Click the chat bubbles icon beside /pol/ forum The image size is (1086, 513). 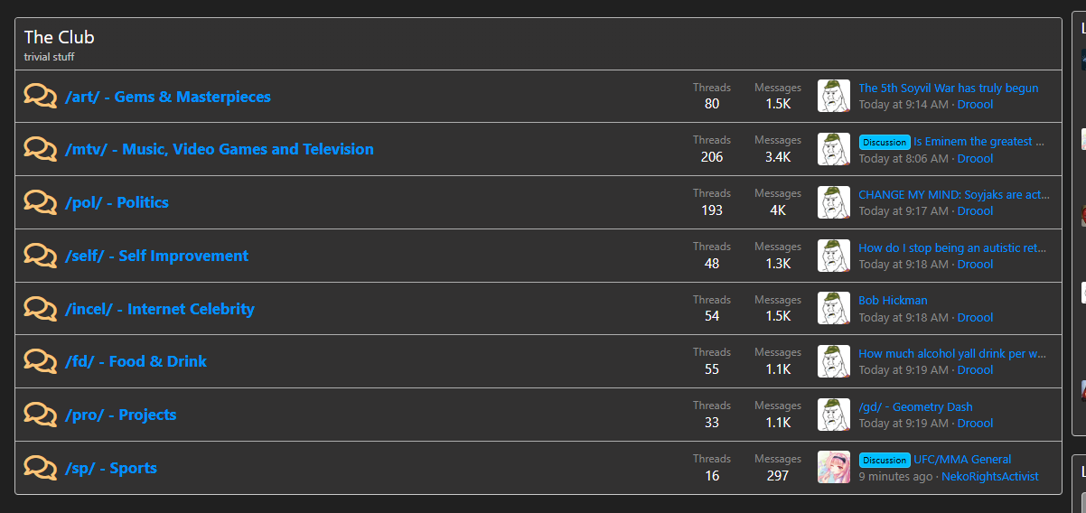41,201
